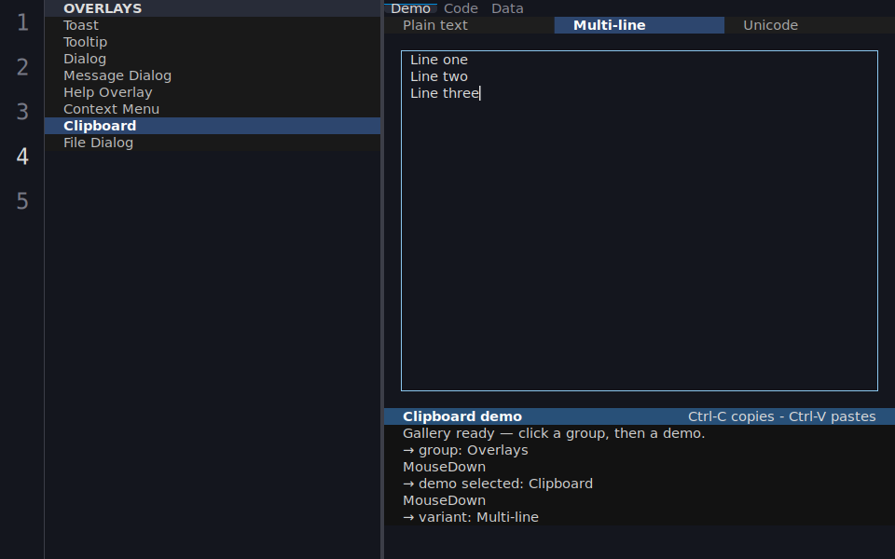The width and height of the screenshot is (895, 559).
Task: Choose the Context Menu demo
Action: (213, 109)
